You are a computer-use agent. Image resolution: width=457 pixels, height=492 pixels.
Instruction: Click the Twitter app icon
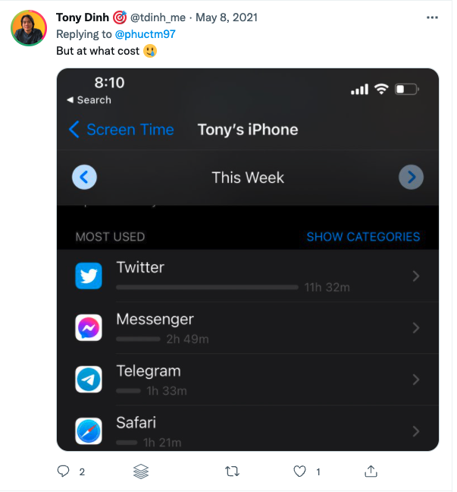click(89, 276)
